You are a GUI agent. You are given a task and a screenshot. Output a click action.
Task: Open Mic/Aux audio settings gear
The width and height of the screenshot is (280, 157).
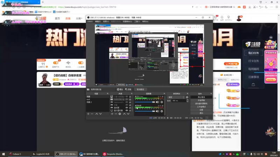pyautogui.click(x=162, y=102)
